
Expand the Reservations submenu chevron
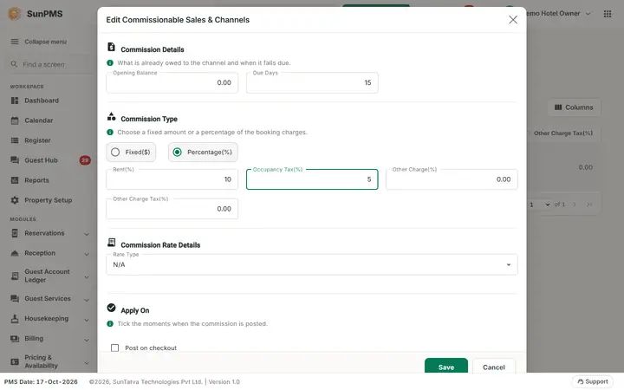pyautogui.click(x=87, y=234)
